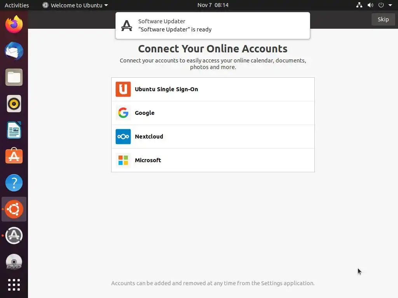
Task: Open the Help question mark icon
Action: coord(14,183)
